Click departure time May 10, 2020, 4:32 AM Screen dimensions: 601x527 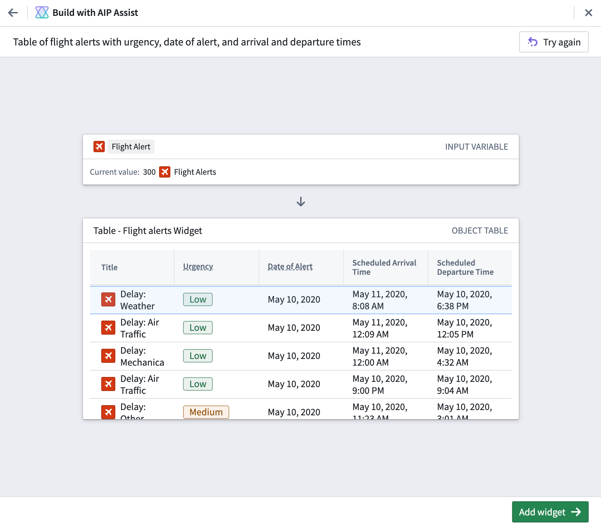[465, 356]
